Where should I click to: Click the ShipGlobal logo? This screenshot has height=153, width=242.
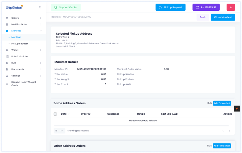point(14,7)
